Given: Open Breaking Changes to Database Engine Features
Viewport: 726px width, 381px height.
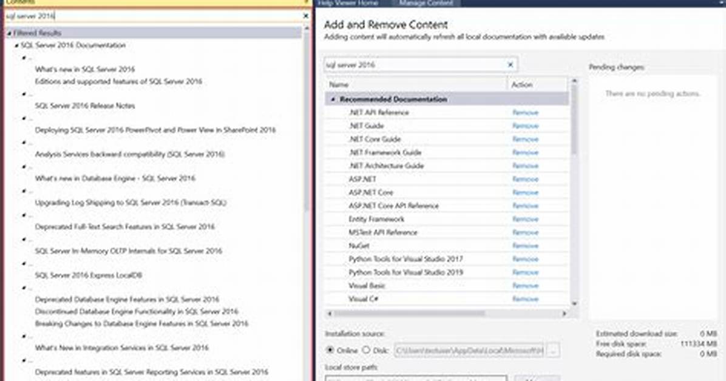Looking at the screenshot, I should point(141,323).
